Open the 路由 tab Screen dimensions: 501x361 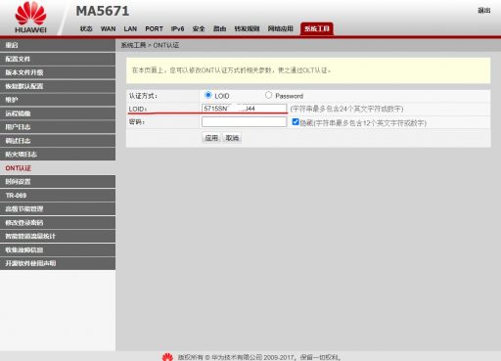(219, 28)
